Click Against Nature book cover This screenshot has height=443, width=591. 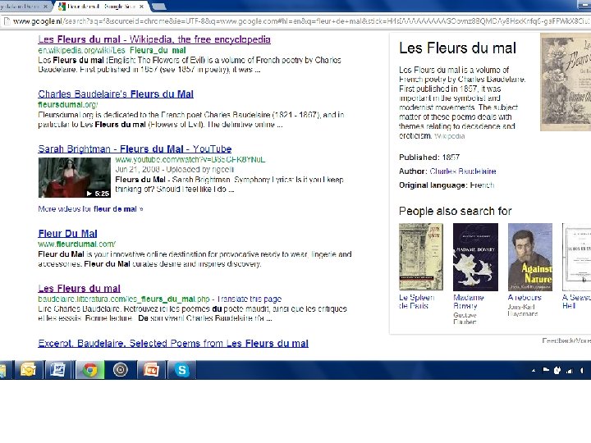(x=530, y=257)
